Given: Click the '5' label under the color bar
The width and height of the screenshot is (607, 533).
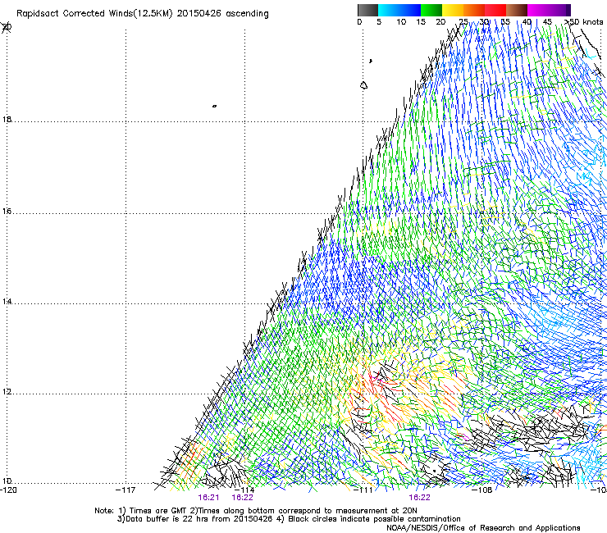Looking at the screenshot, I should [379, 22].
